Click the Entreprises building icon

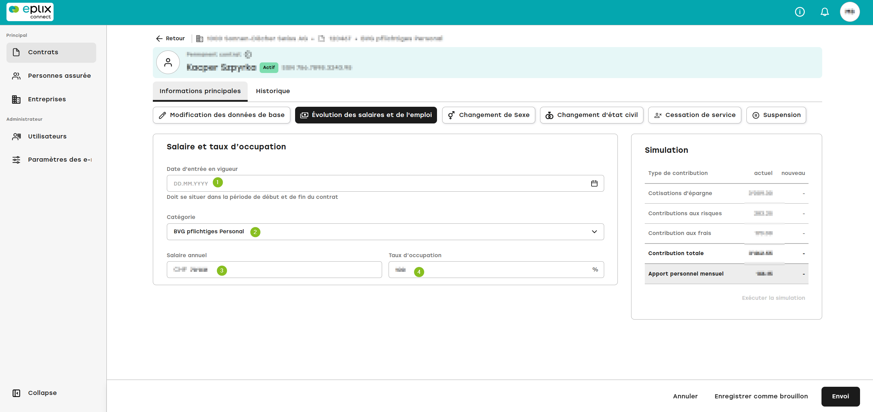[16, 99]
